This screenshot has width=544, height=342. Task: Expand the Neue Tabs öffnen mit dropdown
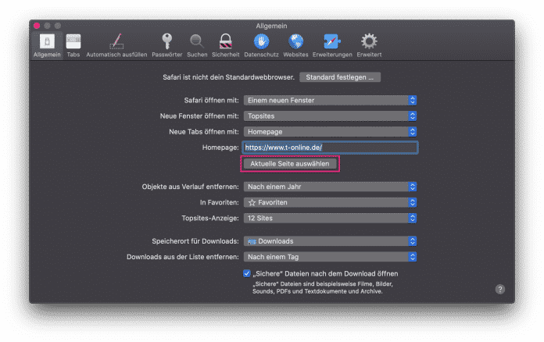click(330, 132)
